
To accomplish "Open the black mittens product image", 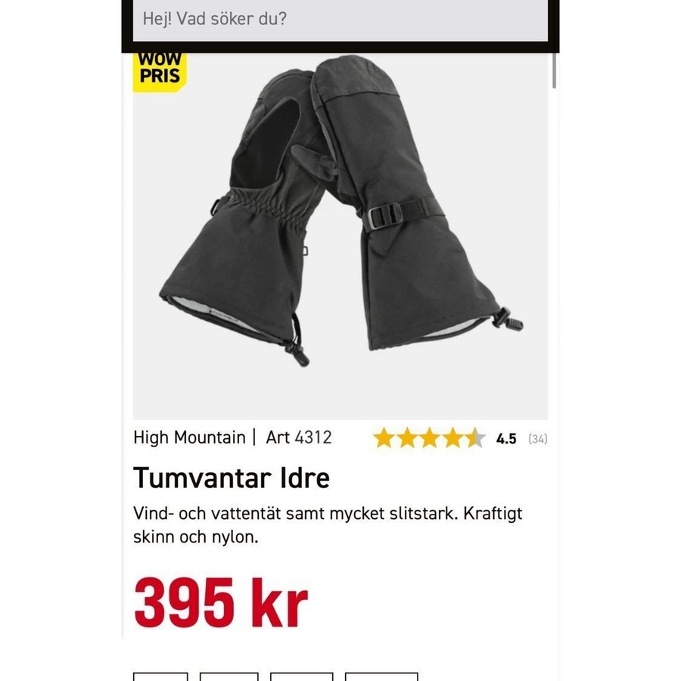I will coord(340,236).
